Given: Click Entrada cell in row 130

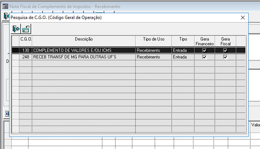Looking at the screenshot, I should click(183, 50).
